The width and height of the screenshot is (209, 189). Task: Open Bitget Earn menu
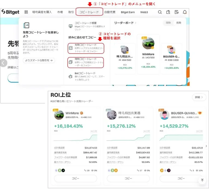point(128,12)
